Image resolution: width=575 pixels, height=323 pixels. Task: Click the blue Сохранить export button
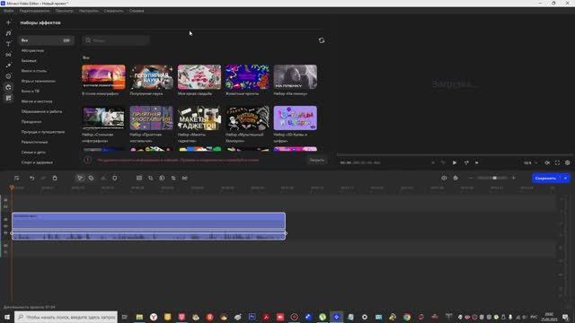point(545,178)
